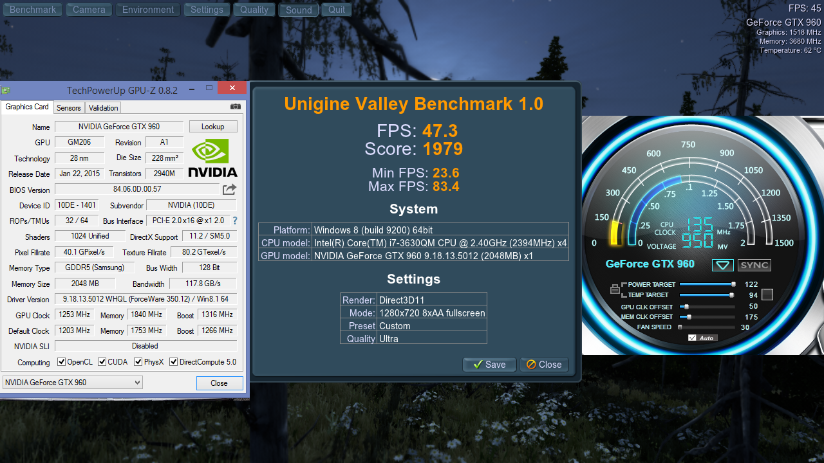The image size is (824, 463).
Task: Click the Bus Width 128 Bit field
Action: pos(209,268)
